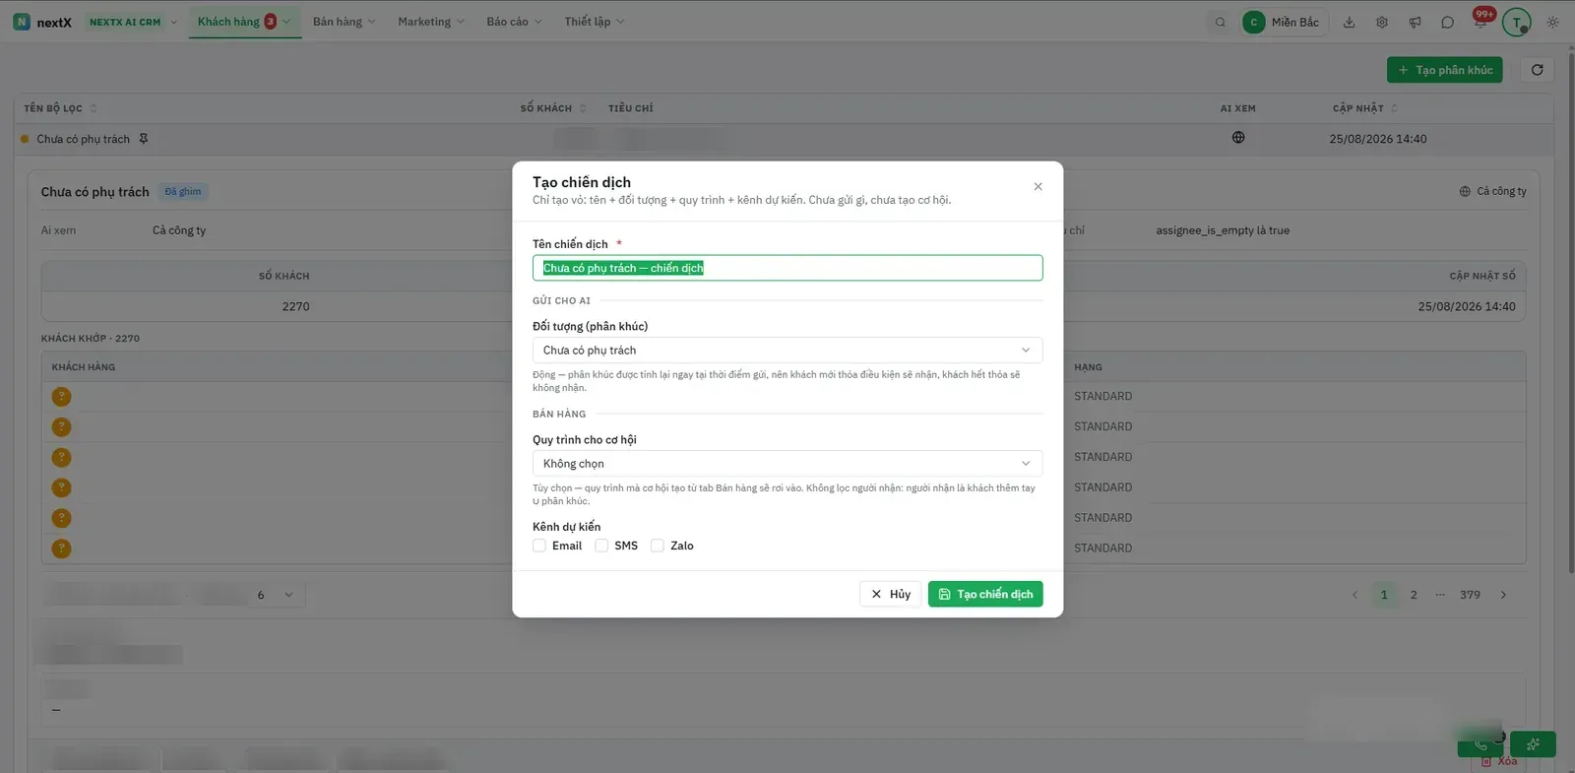Click the Tạo chiến dịch submit button
Screen dimensions: 1575x773
click(985, 594)
